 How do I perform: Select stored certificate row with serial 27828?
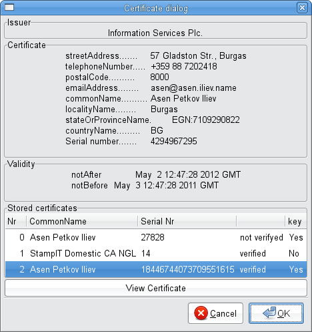(x=156, y=237)
